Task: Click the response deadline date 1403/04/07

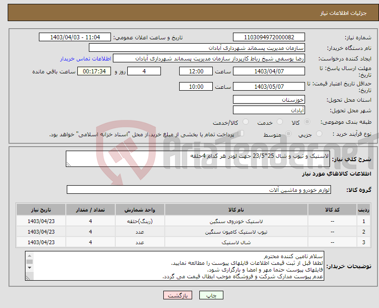Action: [269, 71]
